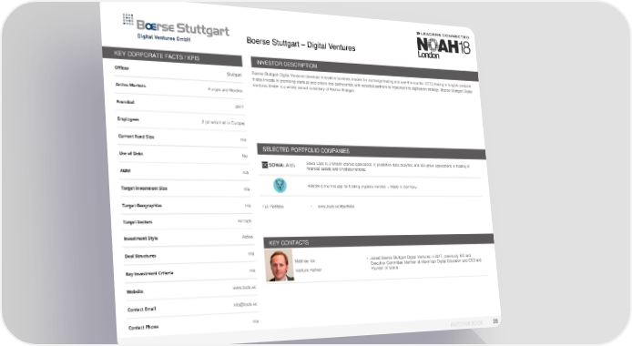Viewport: 632px width, 346px height.
Task: Click the Venture Partner title text
Action: (309, 270)
